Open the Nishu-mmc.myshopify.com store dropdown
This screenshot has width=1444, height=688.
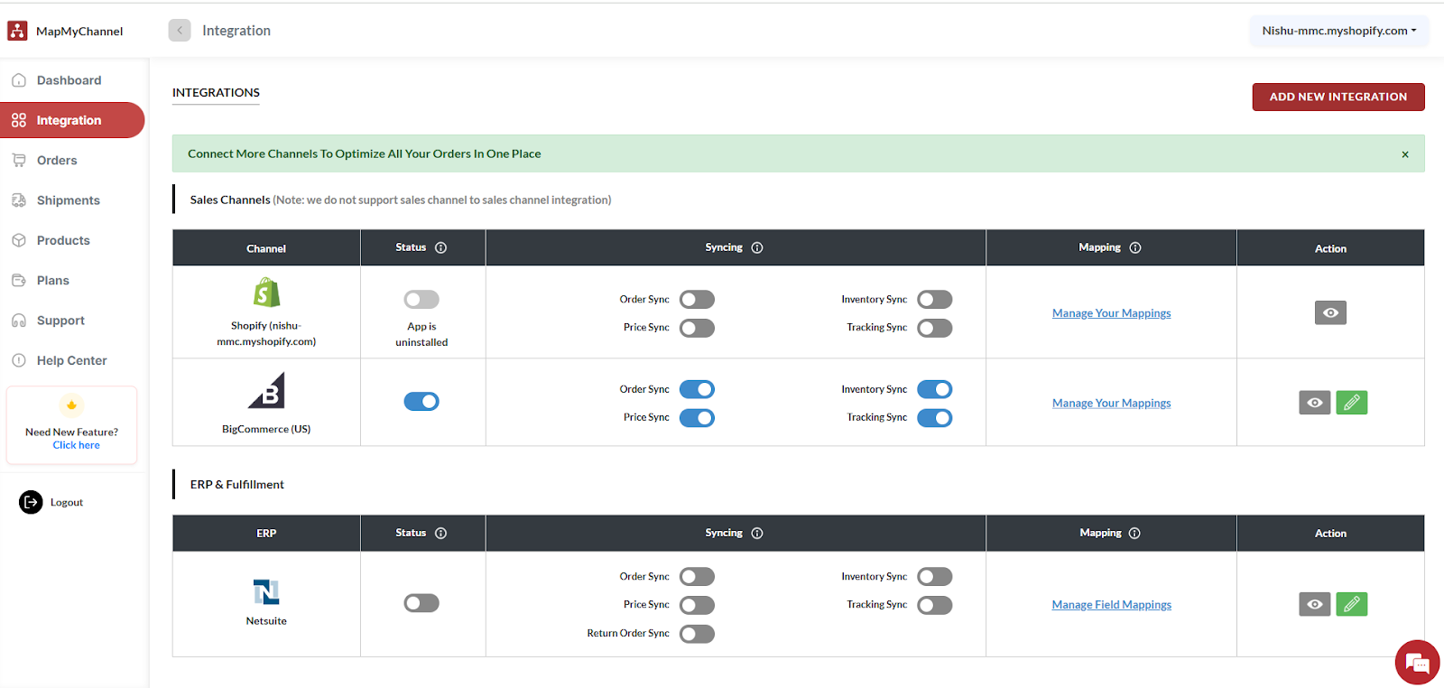[1338, 31]
